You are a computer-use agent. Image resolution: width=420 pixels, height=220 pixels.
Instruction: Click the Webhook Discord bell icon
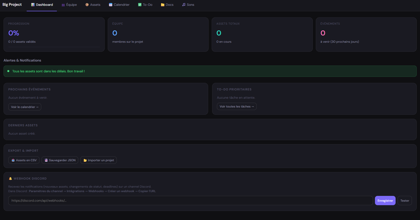point(10,179)
